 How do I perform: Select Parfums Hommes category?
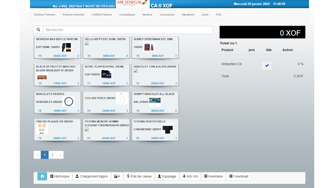pyautogui.click(x=73, y=14)
